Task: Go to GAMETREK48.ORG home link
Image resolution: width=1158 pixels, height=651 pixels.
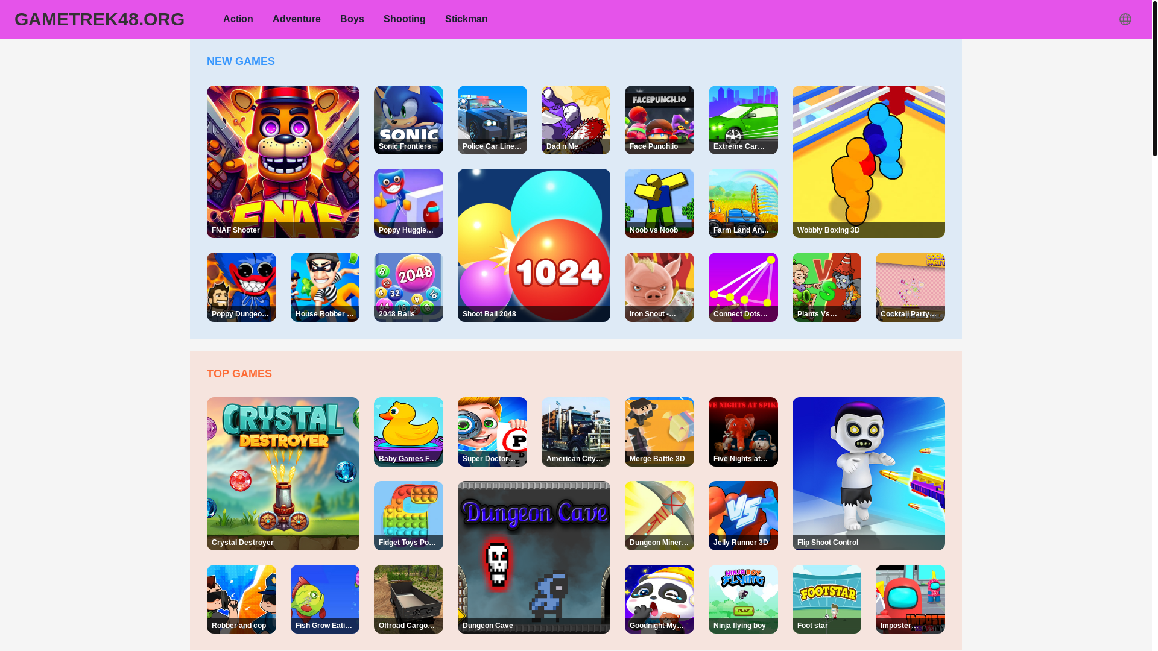Action: pyautogui.click(x=100, y=19)
